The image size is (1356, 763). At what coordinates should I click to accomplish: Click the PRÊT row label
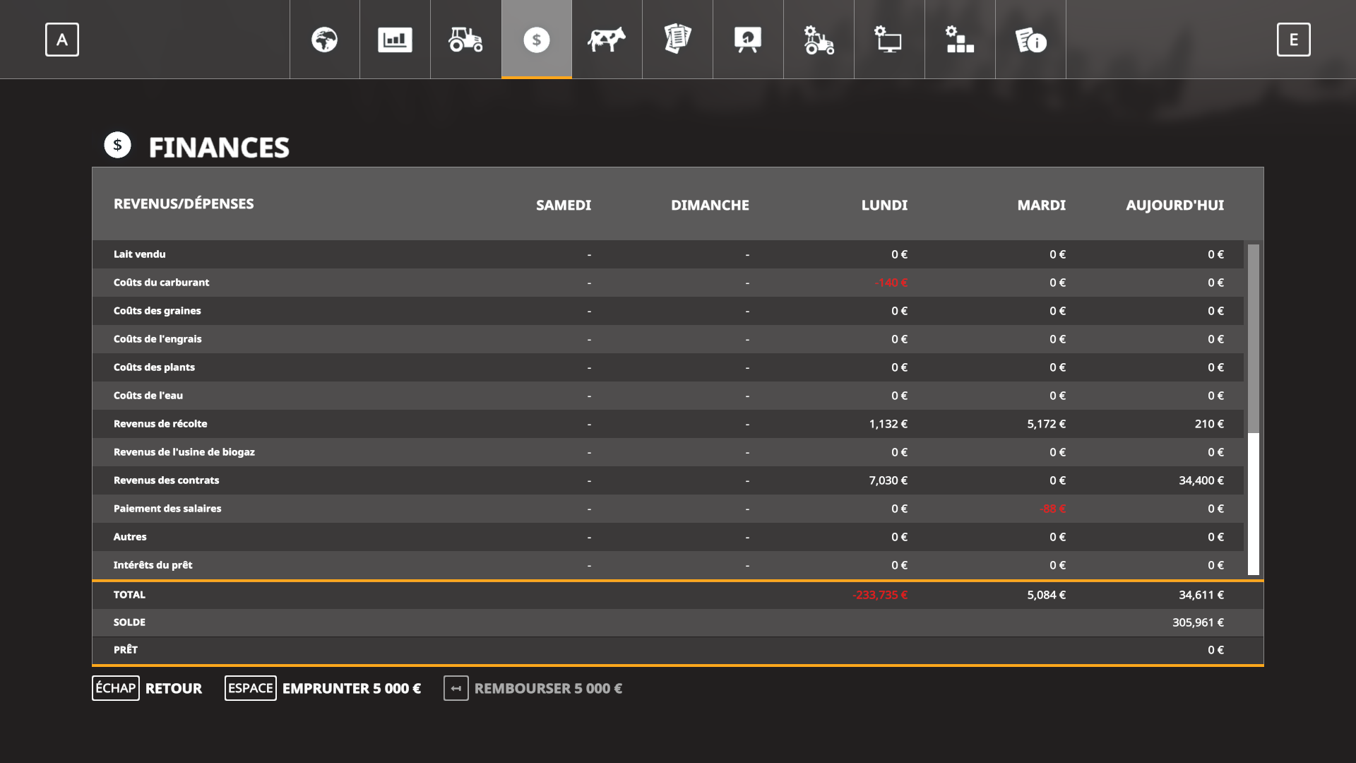click(126, 650)
